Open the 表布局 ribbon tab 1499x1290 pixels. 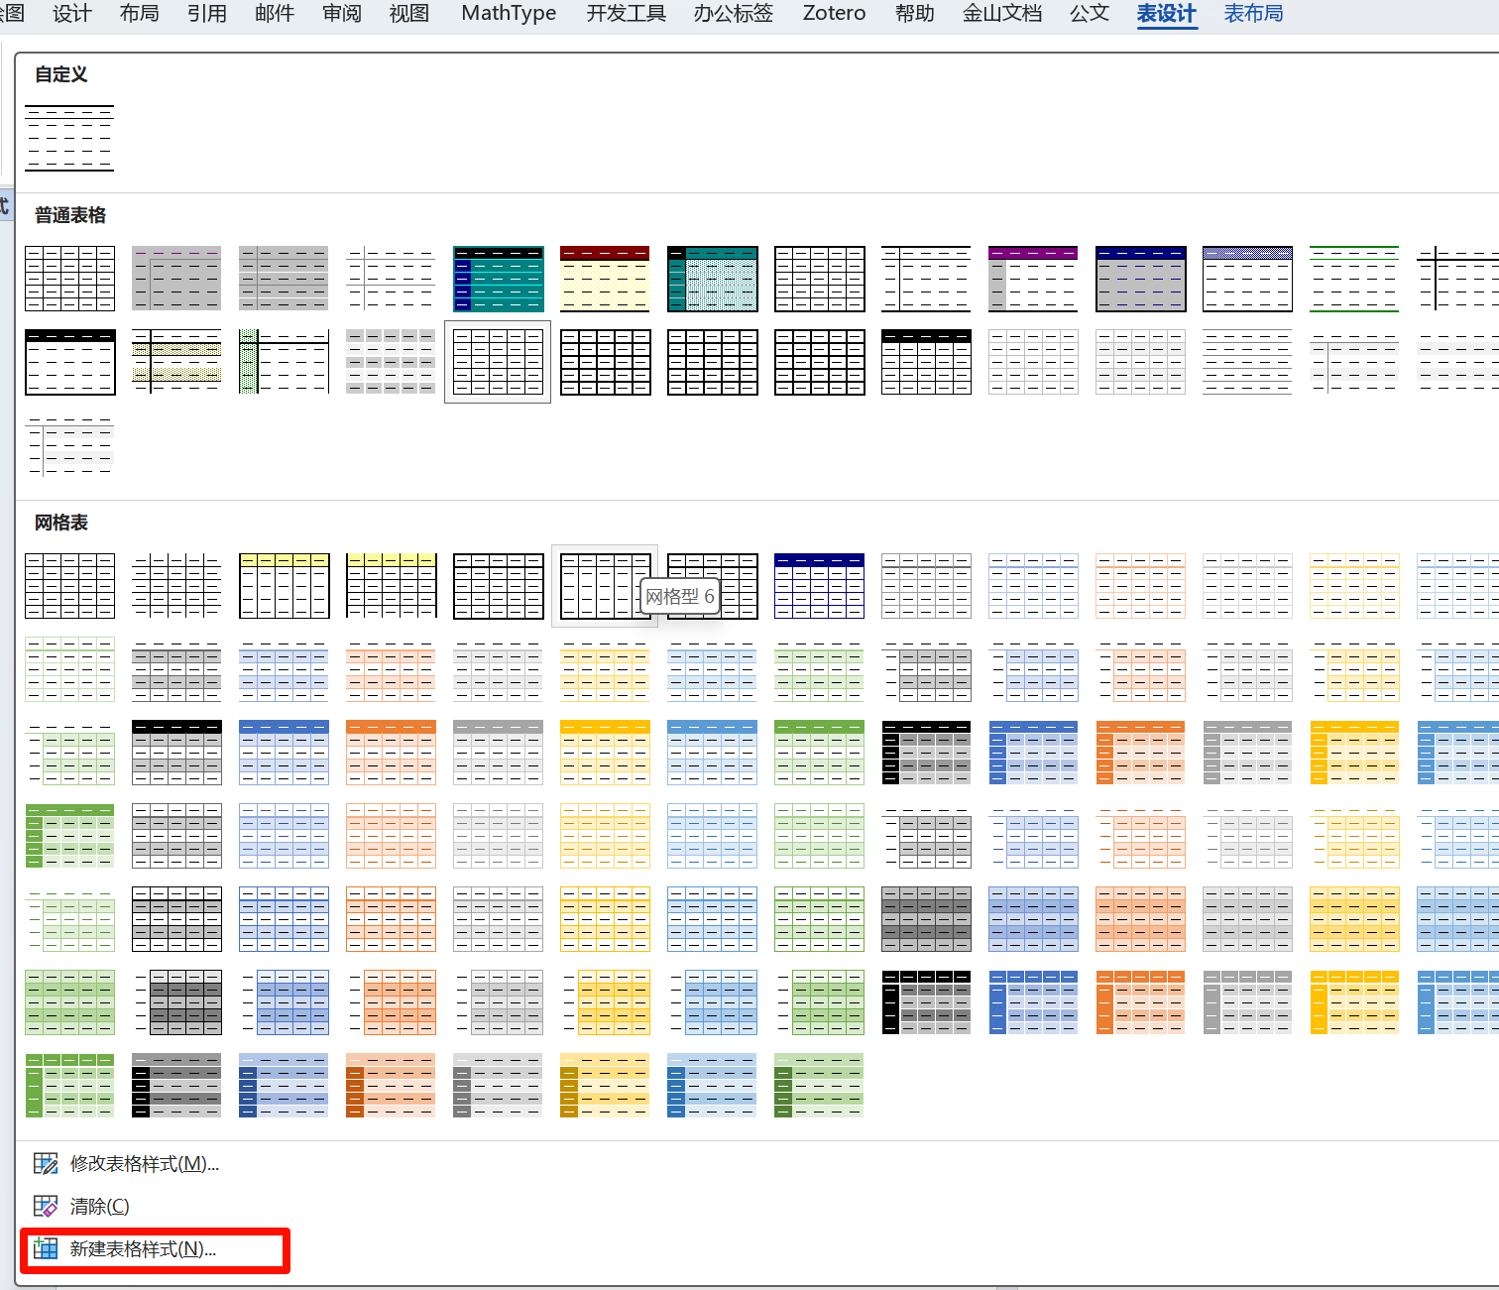click(x=1253, y=14)
